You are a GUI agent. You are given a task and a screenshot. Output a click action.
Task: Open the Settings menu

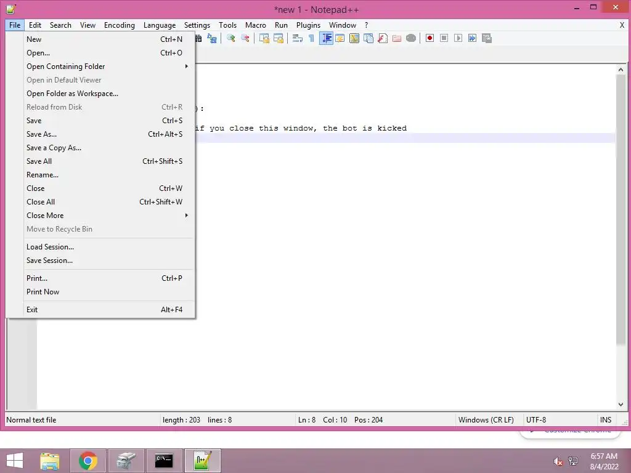point(197,25)
